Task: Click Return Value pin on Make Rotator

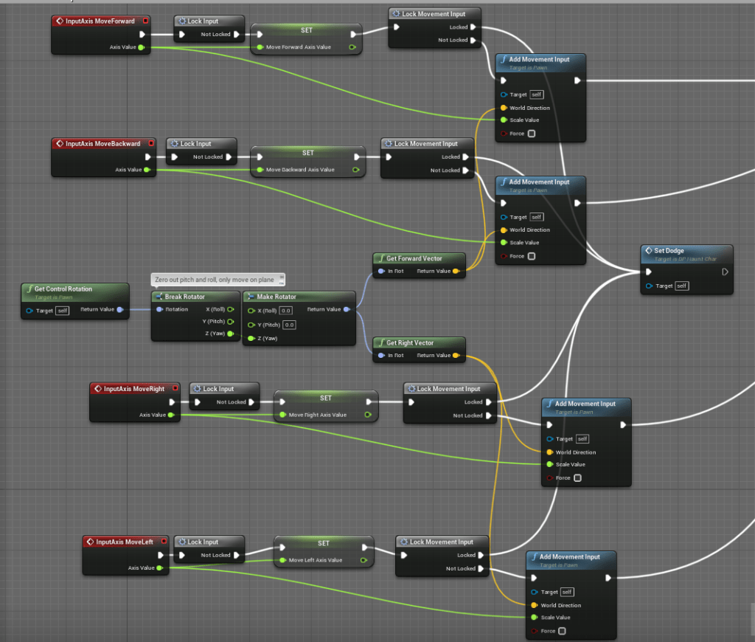Action: coord(348,310)
